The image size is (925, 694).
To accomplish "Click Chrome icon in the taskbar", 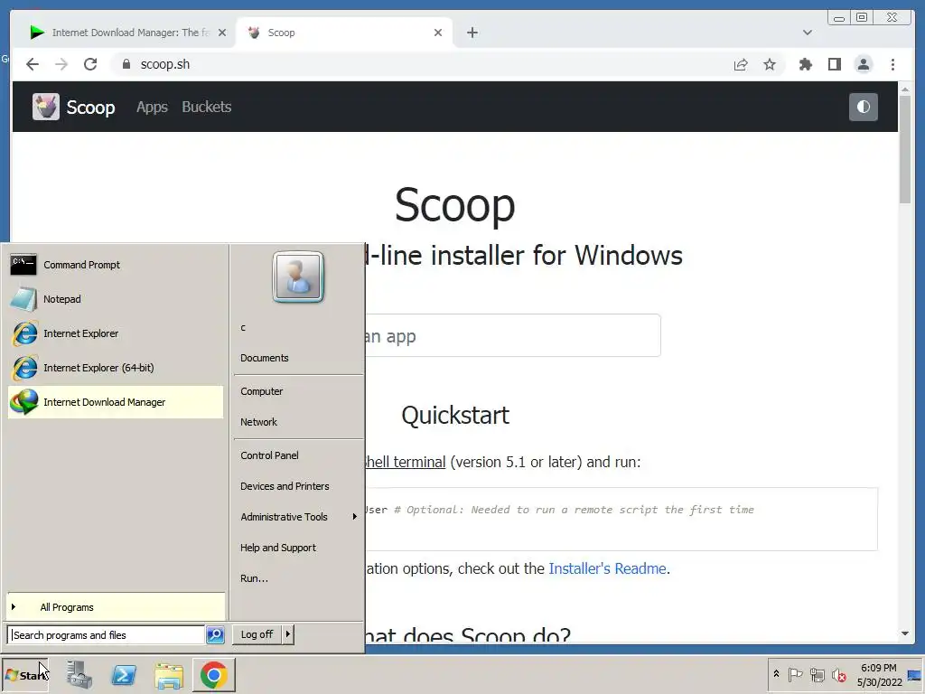I will pos(213,674).
